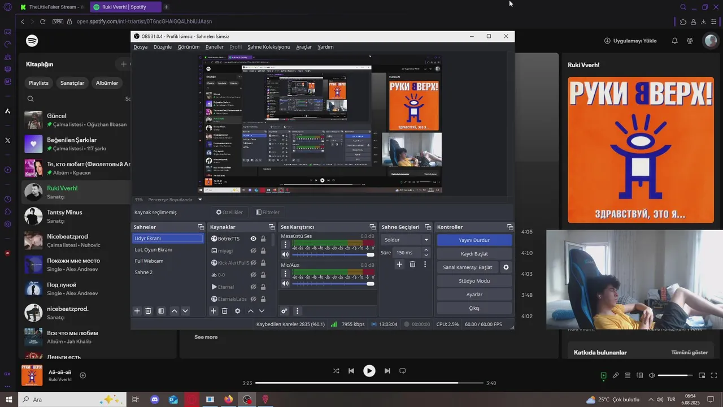Open scene filters icon in Sahneler toolbar
The width and height of the screenshot is (723, 407).
click(161, 311)
